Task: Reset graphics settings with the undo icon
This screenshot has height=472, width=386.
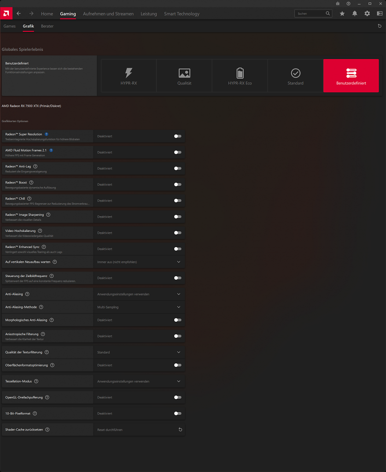Action: (x=380, y=26)
